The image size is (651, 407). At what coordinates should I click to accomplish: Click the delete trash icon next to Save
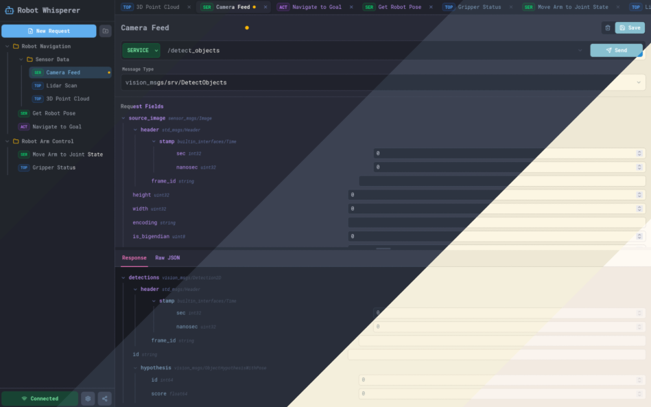point(607,28)
